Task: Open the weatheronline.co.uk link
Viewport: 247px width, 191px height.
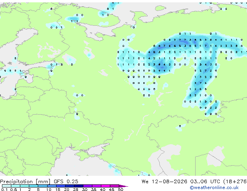Action: [x=214, y=187]
